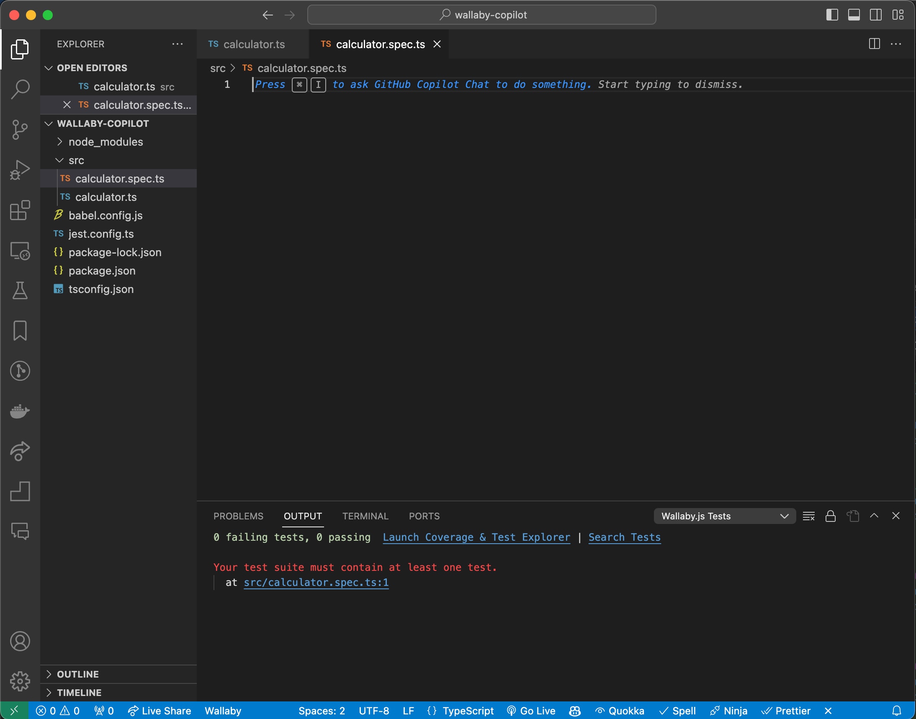Toggle Spell checker in status bar

tap(677, 711)
